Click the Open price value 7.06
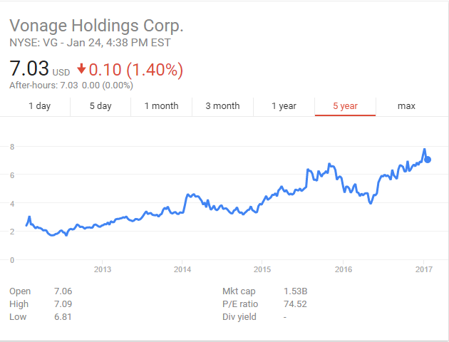The height and width of the screenshot is (342, 449). 63,291
